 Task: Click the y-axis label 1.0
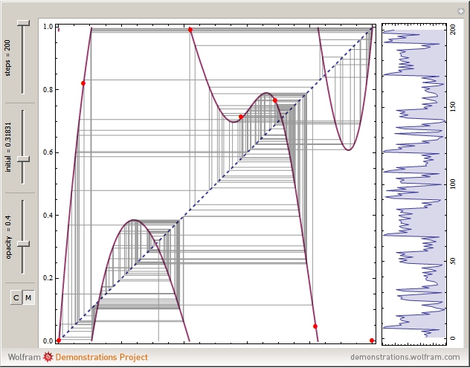(x=48, y=27)
